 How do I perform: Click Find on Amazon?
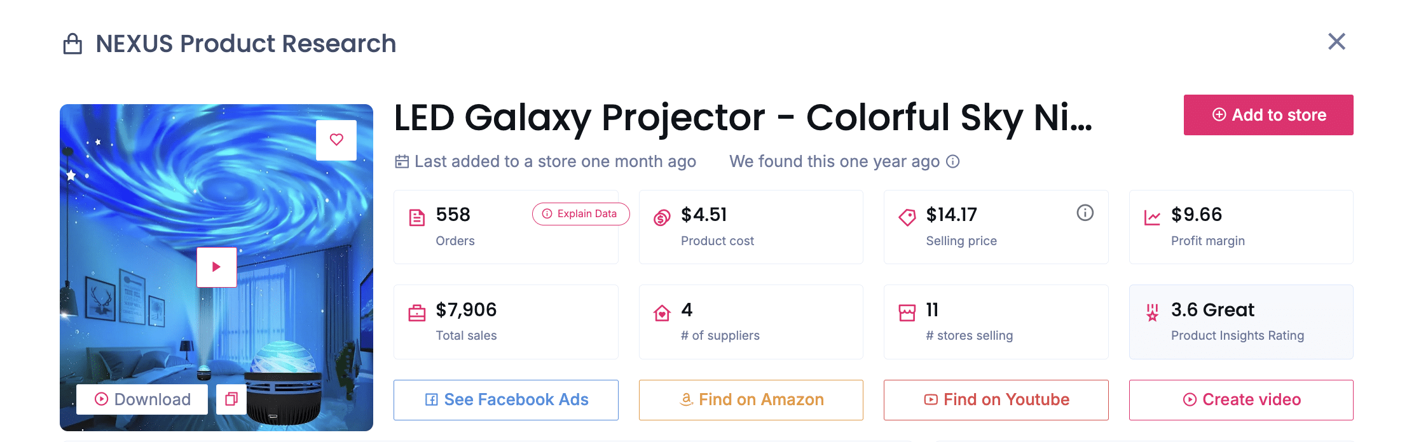[750, 399]
